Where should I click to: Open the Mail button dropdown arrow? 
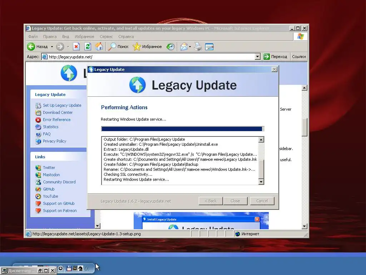190,47
